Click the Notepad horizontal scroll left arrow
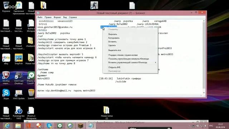This screenshot has width=229, height=129. tap(38, 95)
